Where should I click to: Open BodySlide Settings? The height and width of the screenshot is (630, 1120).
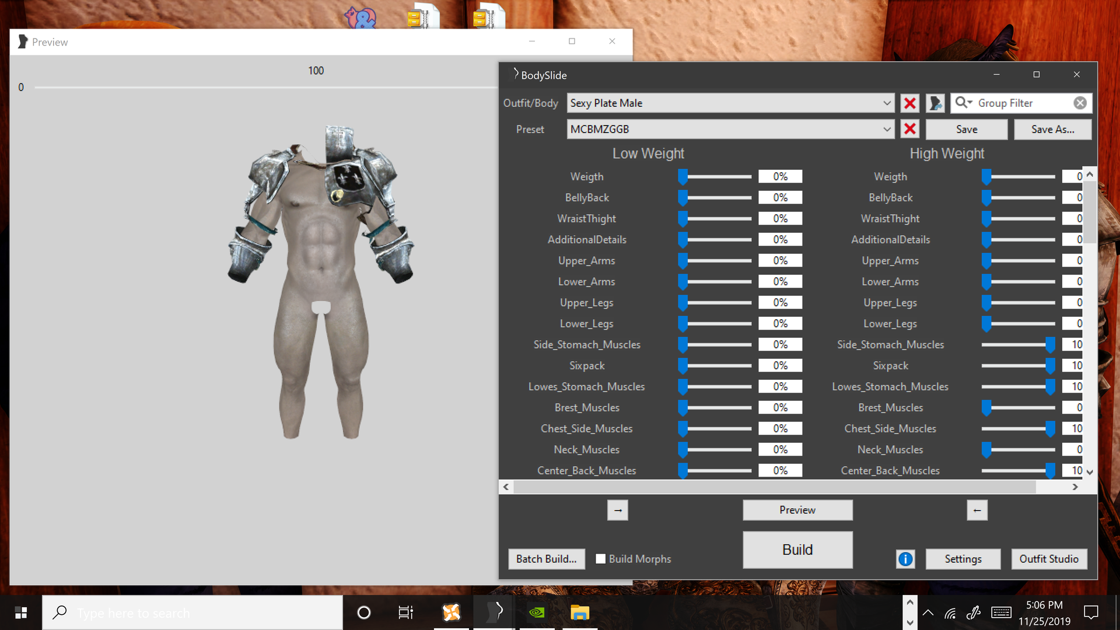click(x=963, y=559)
